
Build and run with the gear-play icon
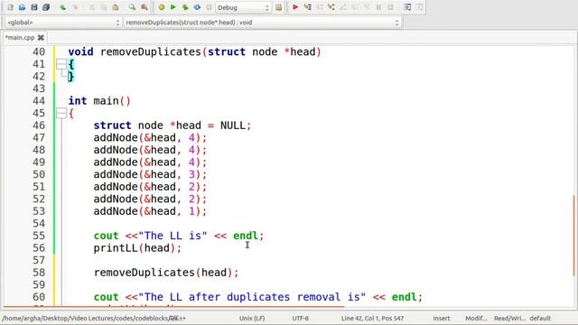tap(185, 7)
